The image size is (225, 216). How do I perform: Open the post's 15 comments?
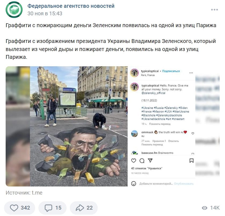[53, 207]
